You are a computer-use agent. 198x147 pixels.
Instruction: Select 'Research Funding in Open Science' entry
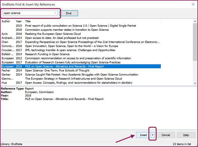[47, 54]
